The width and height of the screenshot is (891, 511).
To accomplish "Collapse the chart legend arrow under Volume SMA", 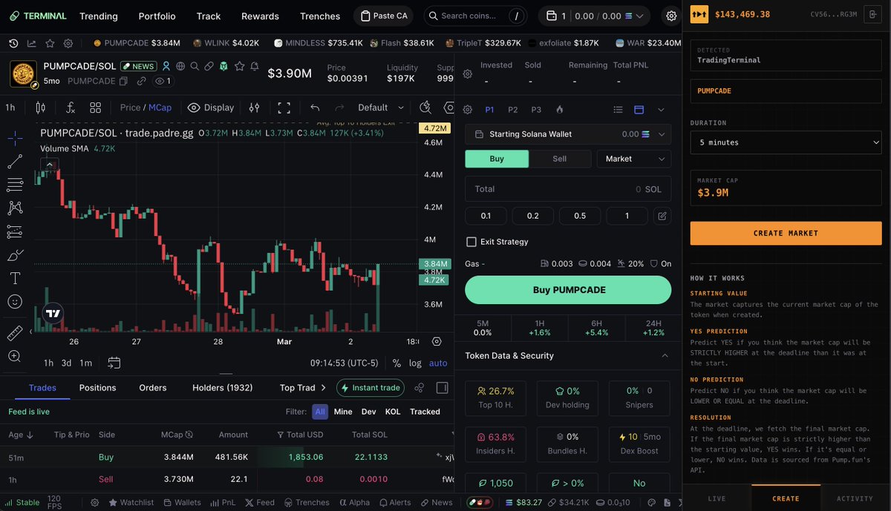I will pyautogui.click(x=48, y=165).
